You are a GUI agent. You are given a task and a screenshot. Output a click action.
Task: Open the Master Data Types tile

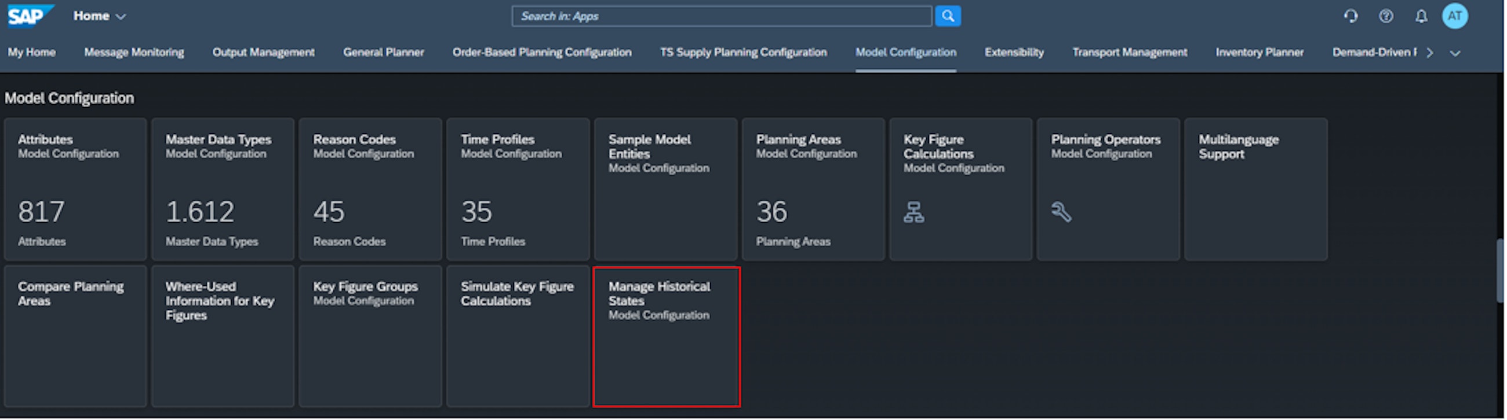tap(223, 189)
